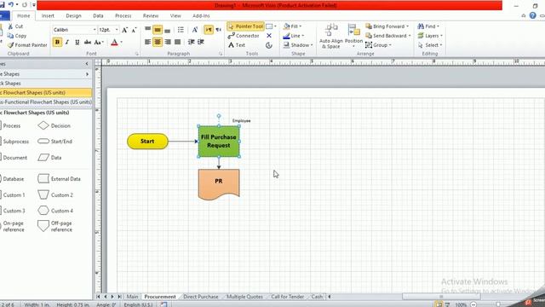The image size is (545, 307).
Task: Open the Rectangle tool dropdown
Action: 275,26
